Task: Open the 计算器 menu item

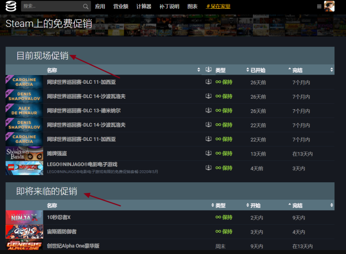Action: click(x=144, y=6)
